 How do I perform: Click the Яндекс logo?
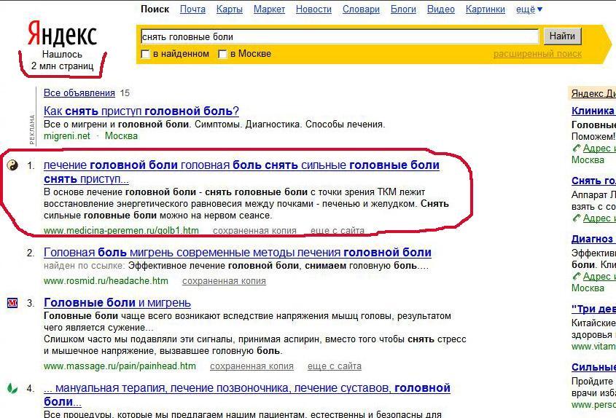[62, 34]
